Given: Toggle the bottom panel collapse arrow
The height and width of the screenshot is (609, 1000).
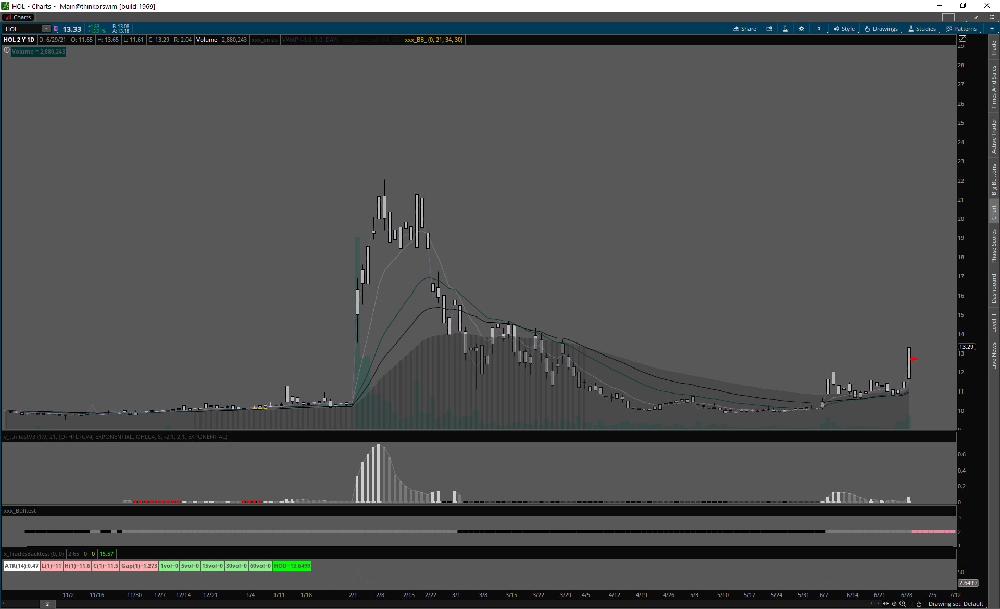Looking at the screenshot, I should tap(47, 604).
